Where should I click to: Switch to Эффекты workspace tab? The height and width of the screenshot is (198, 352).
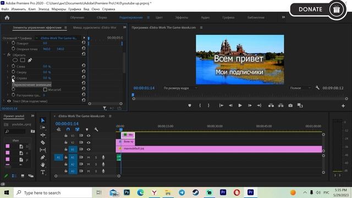[x=182, y=18]
